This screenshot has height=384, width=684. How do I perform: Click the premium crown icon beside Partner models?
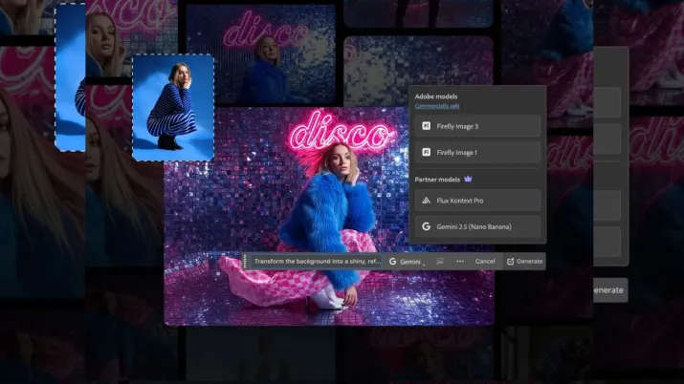(x=468, y=179)
